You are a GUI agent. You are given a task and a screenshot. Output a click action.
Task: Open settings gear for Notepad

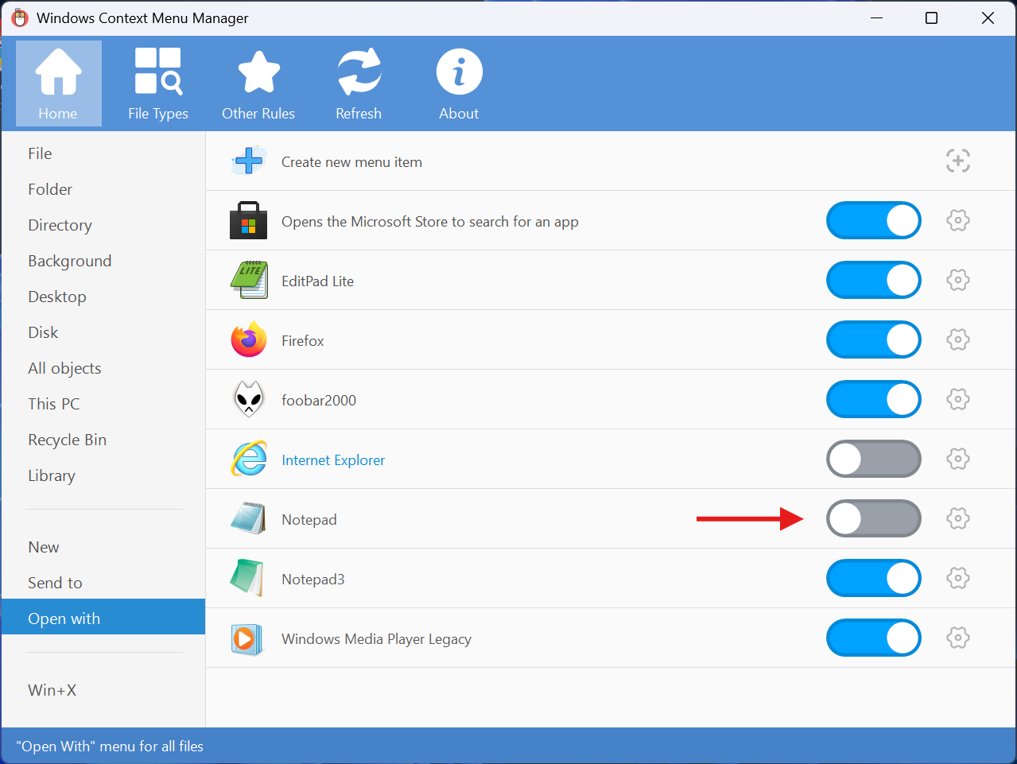tap(958, 518)
